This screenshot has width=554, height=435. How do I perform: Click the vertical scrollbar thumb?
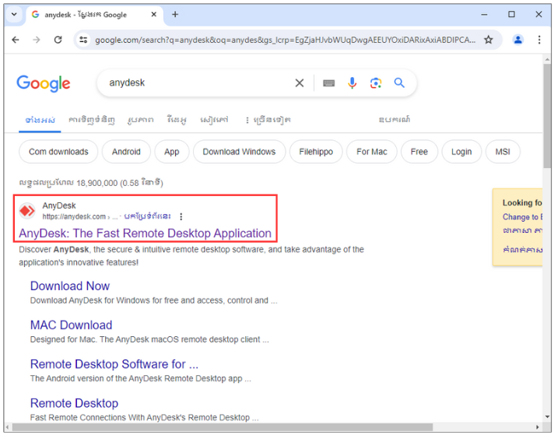click(547, 116)
